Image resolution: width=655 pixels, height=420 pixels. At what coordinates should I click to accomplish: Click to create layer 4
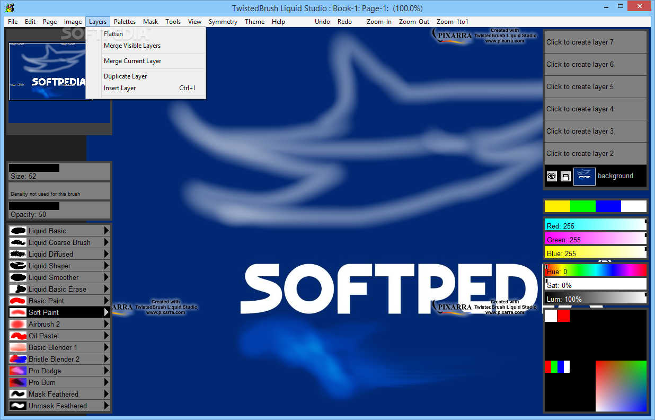596,109
